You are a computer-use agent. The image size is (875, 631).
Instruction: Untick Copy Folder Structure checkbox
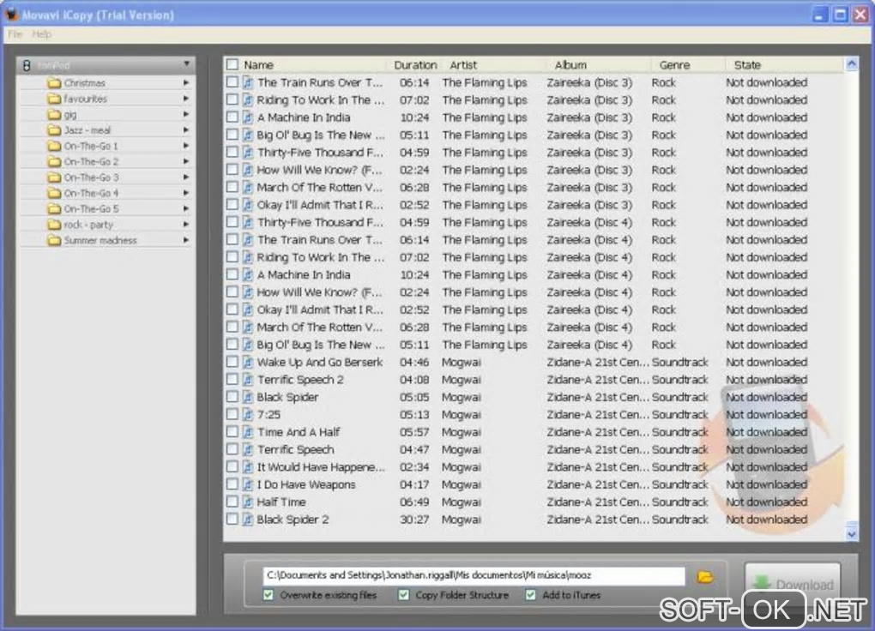point(403,595)
